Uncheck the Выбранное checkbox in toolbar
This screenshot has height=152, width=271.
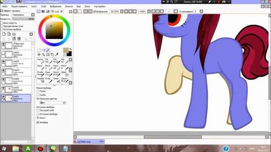pyautogui.click(x=94, y=11)
